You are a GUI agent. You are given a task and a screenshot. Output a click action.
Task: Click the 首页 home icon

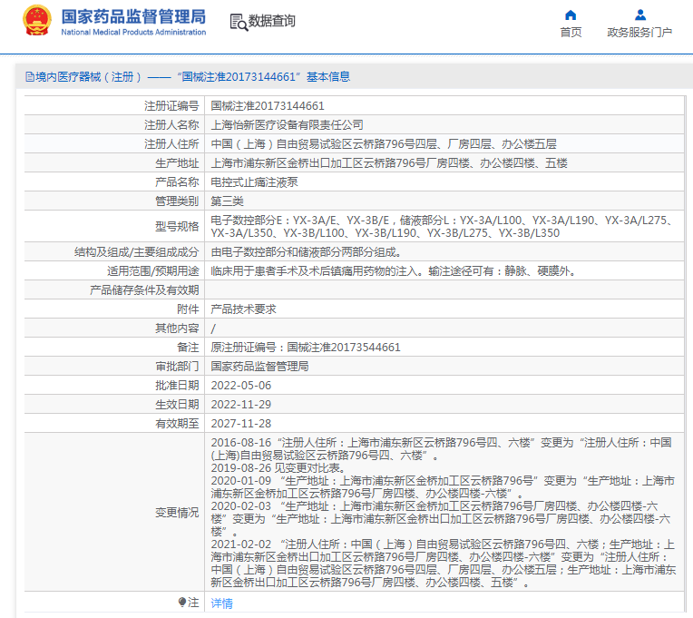[571, 15]
